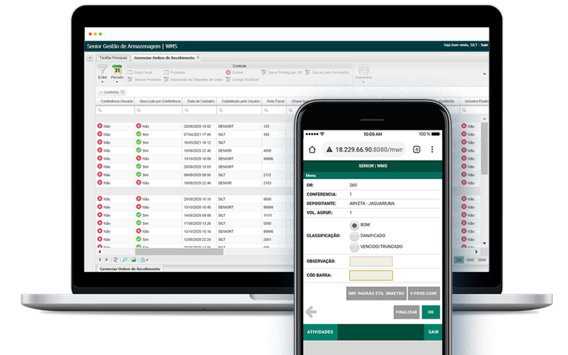Image resolution: width=568 pixels, height=355 pixels.
Task: Click the Sair link in header
Action: 485,45
